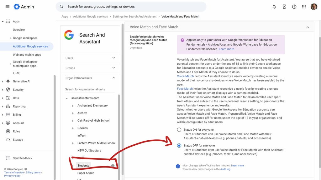321x180 pixels.
Task: Open Learn more in the license notice
Action: pyautogui.click(x=226, y=49)
